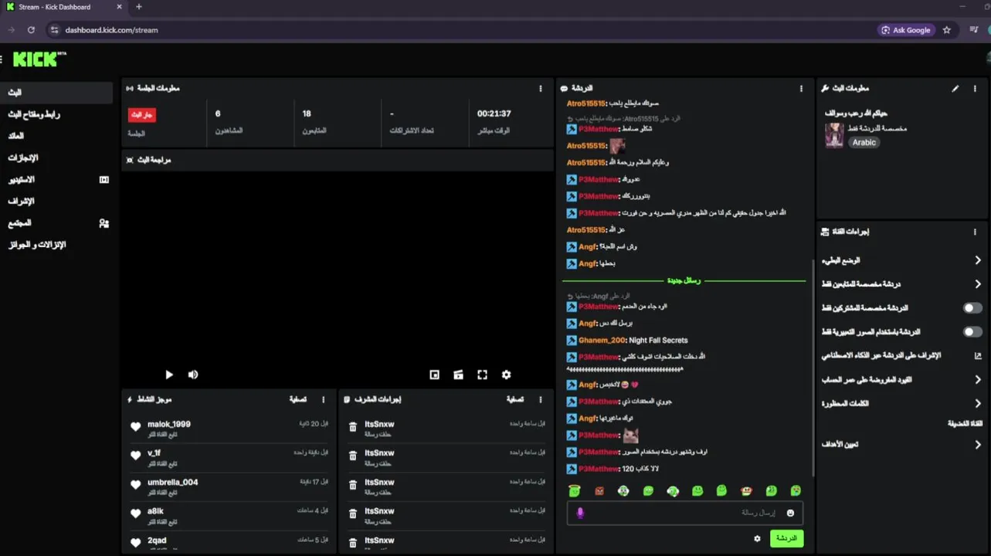Click the Stream - Kick Dashboard browser tab
This screenshot has height=556, width=991.
tap(63, 7)
